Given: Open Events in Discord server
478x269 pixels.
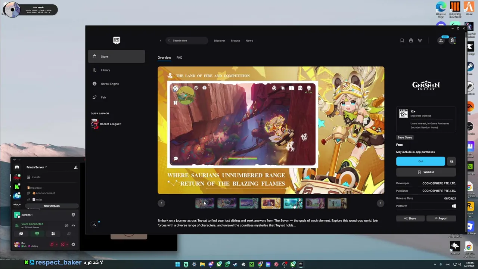Looking at the screenshot, I should point(36,177).
